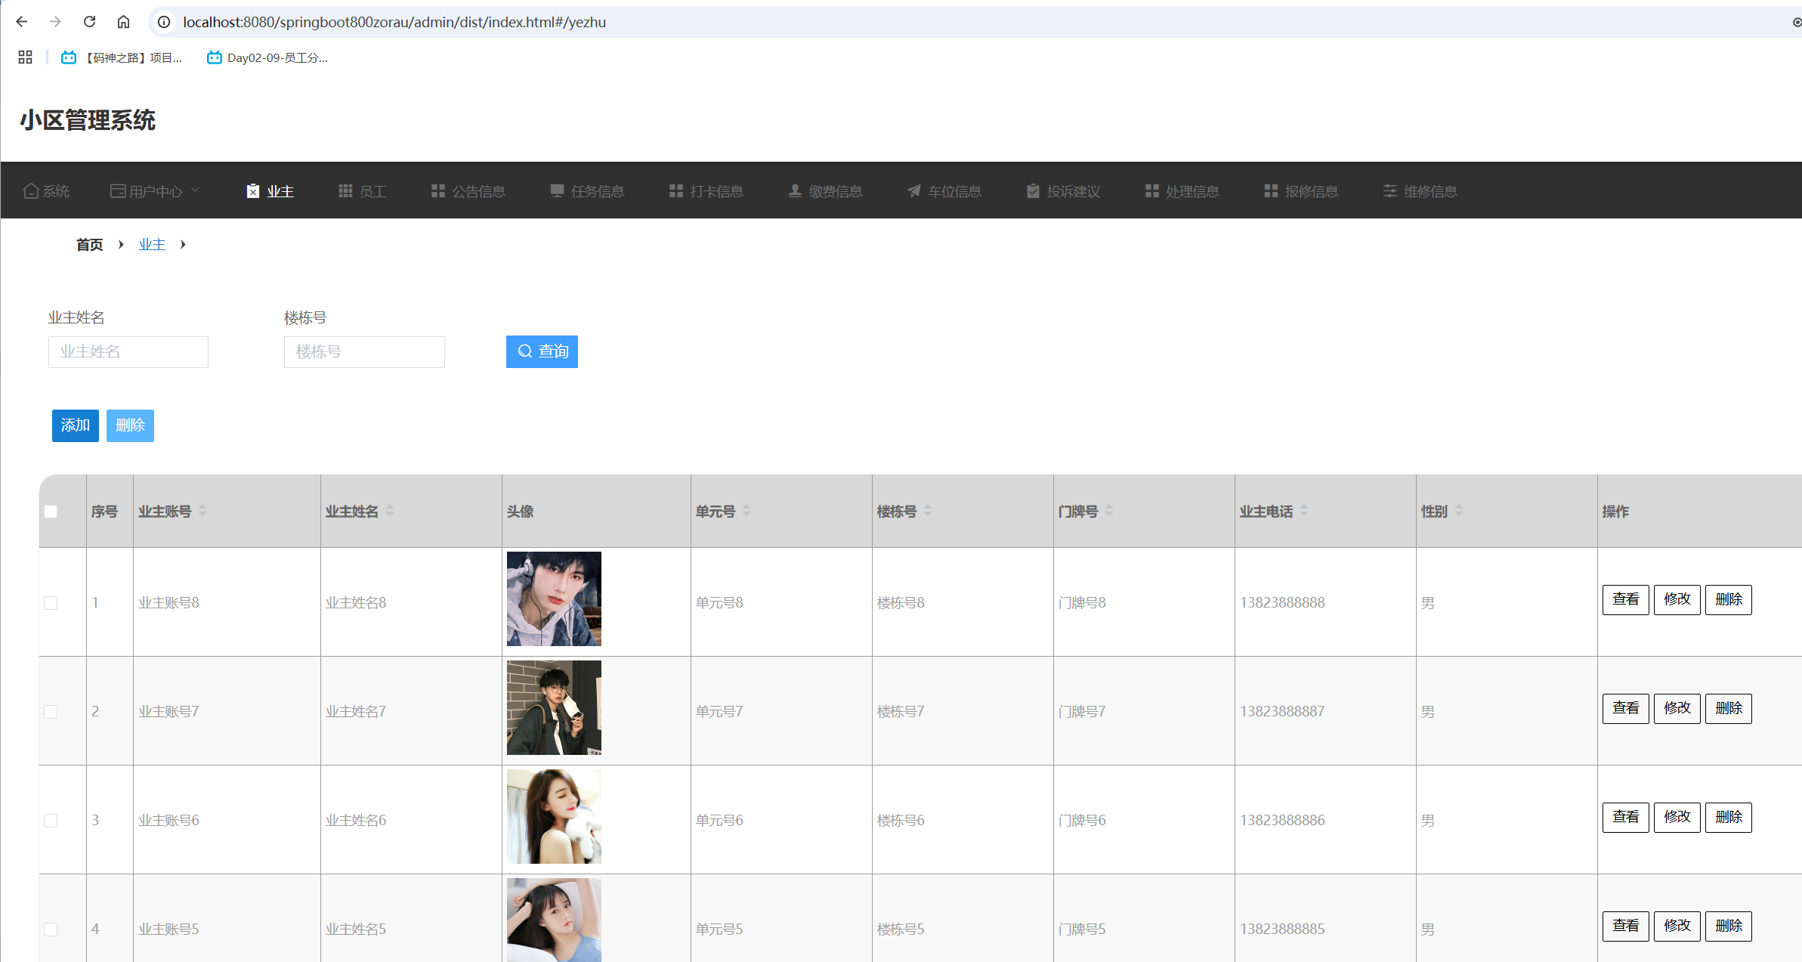Sort table by 楼栋号 column arrows

pos(928,512)
